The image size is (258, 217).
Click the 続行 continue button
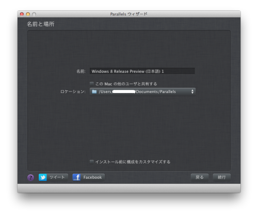click(x=222, y=177)
